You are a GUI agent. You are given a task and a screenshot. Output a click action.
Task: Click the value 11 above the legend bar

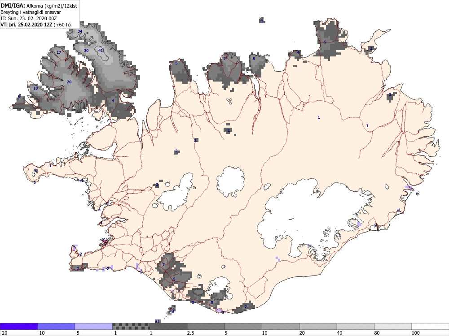157,321
